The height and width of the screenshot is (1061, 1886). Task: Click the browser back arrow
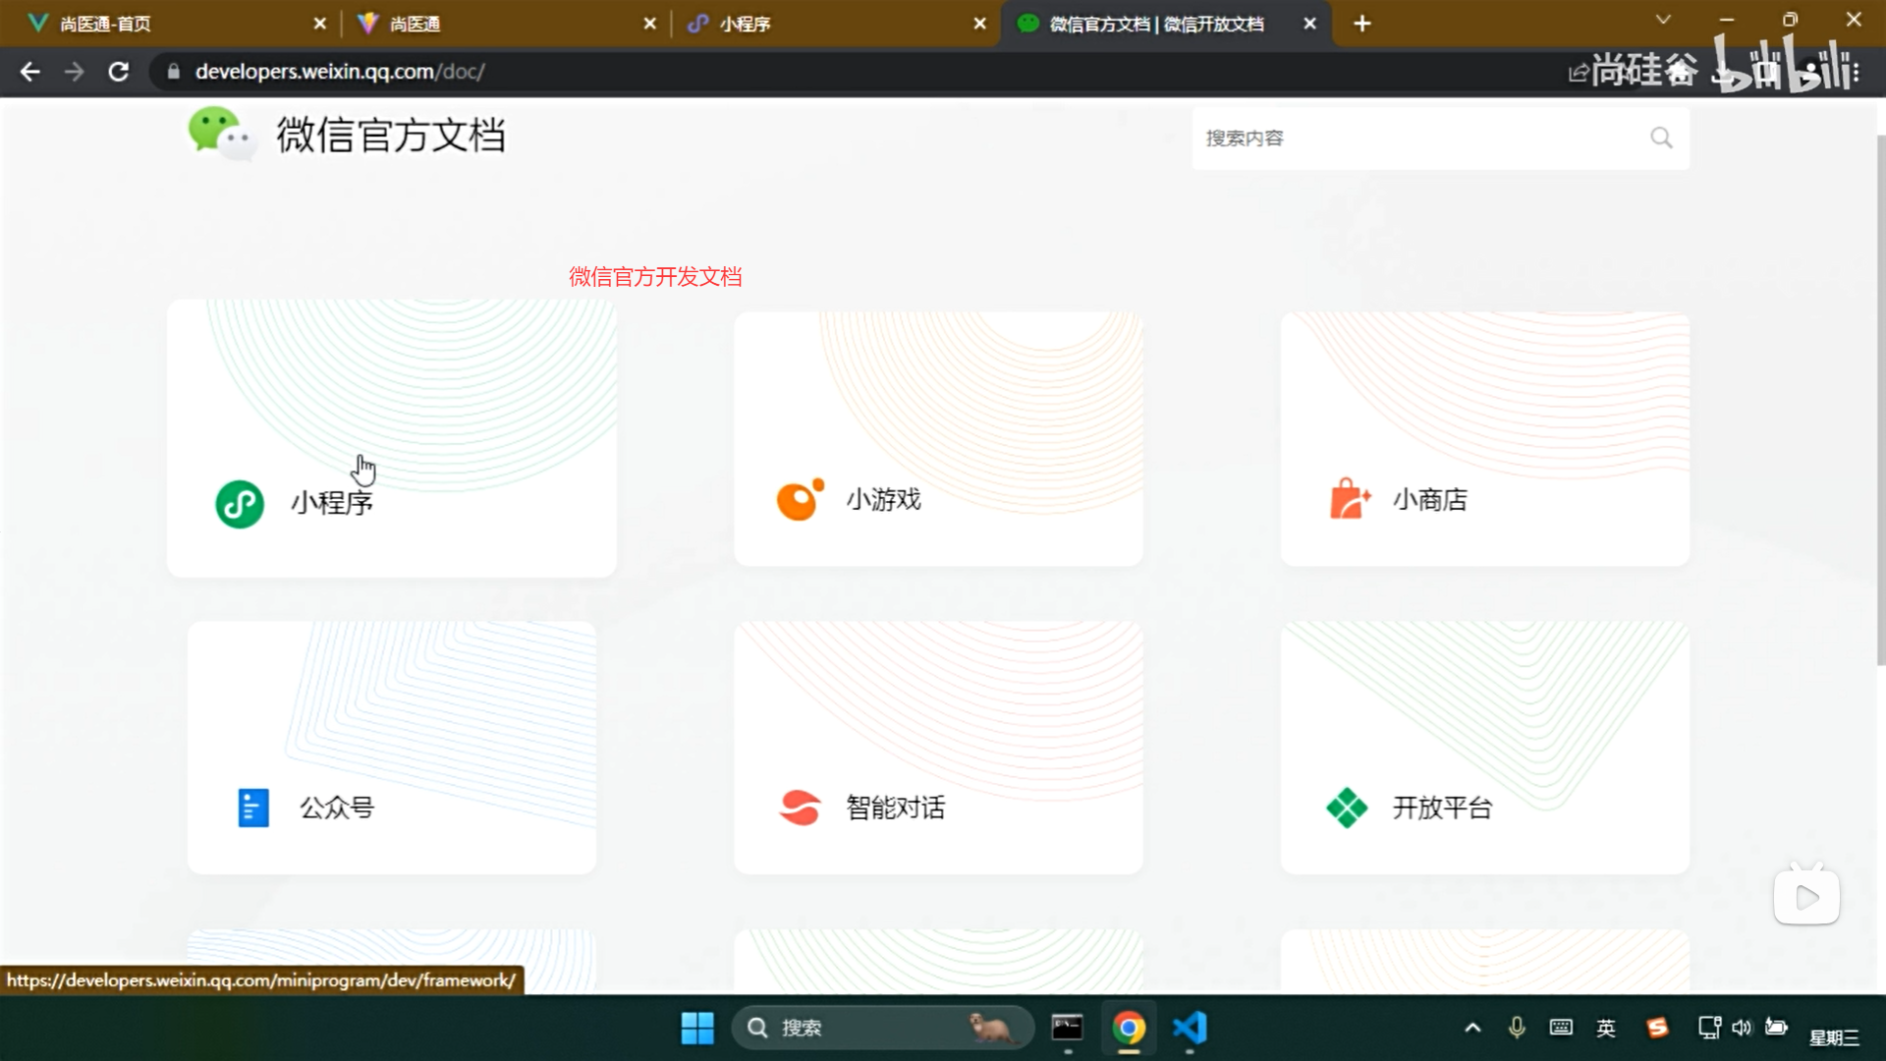[29, 71]
